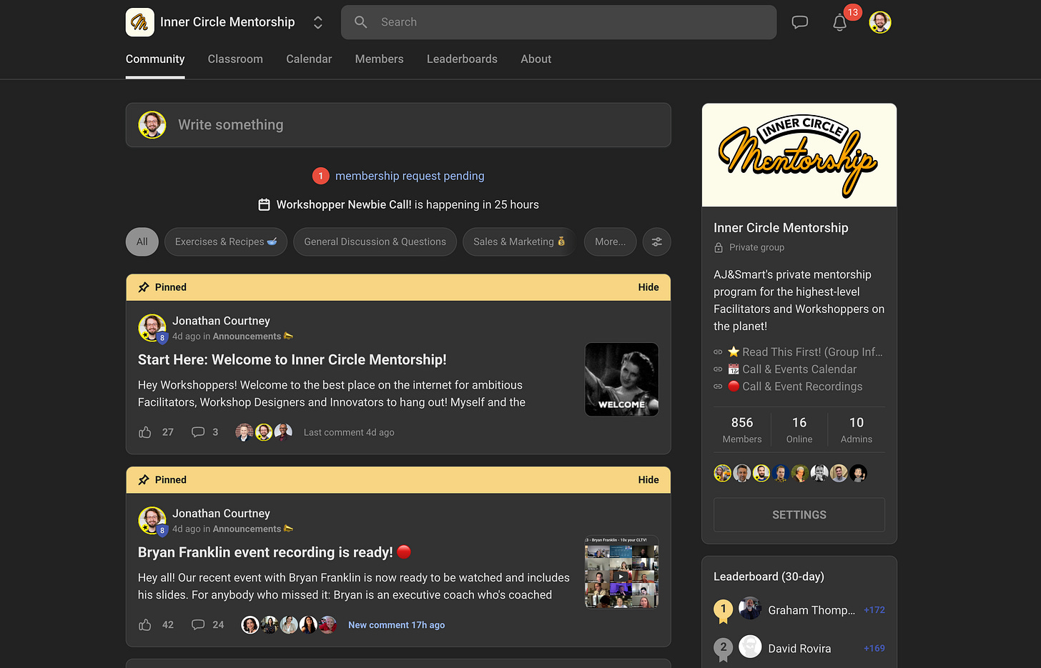Click the 10 Admins count
The image size is (1041, 668).
pyautogui.click(x=857, y=429)
